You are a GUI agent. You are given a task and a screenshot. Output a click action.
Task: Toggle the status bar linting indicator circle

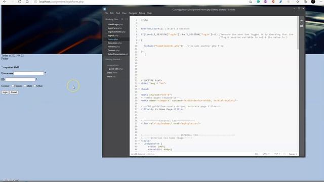tap(285, 154)
